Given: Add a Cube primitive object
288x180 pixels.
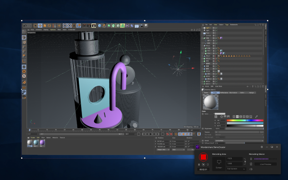Looking at the screenshot, I should point(100,26).
